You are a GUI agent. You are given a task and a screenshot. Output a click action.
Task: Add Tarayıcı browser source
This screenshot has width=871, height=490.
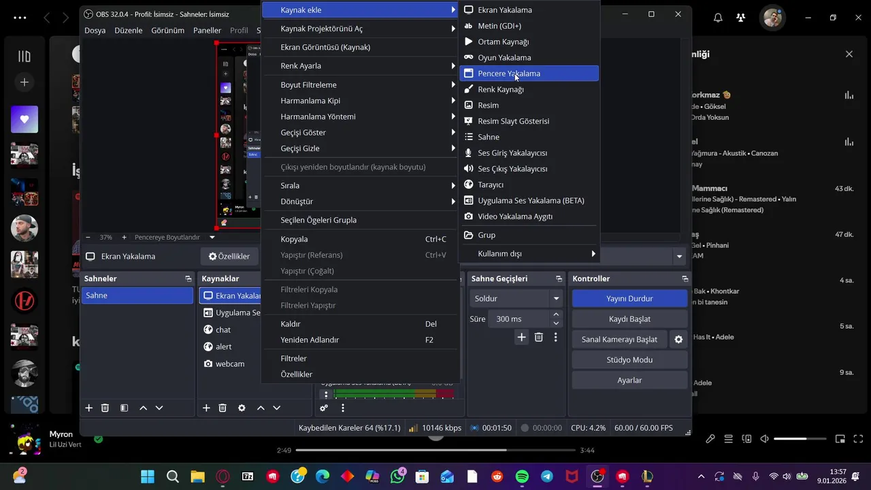click(529, 184)
